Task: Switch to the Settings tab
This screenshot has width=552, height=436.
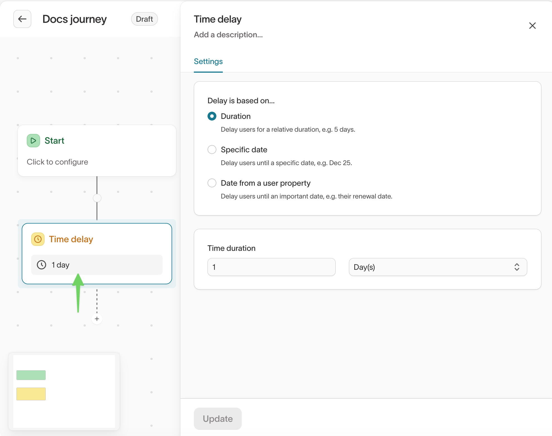Action: [208, 61]
